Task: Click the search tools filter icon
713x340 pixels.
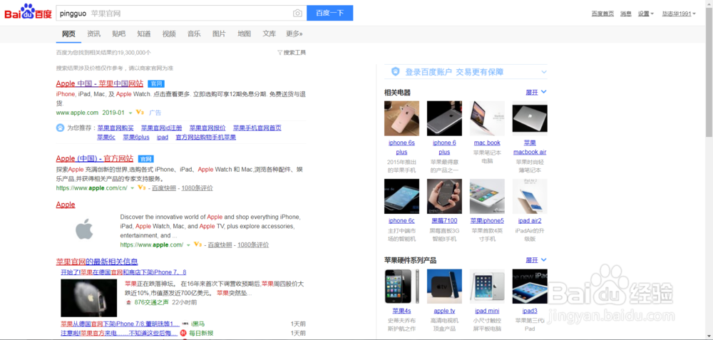Action: (279, 53)
